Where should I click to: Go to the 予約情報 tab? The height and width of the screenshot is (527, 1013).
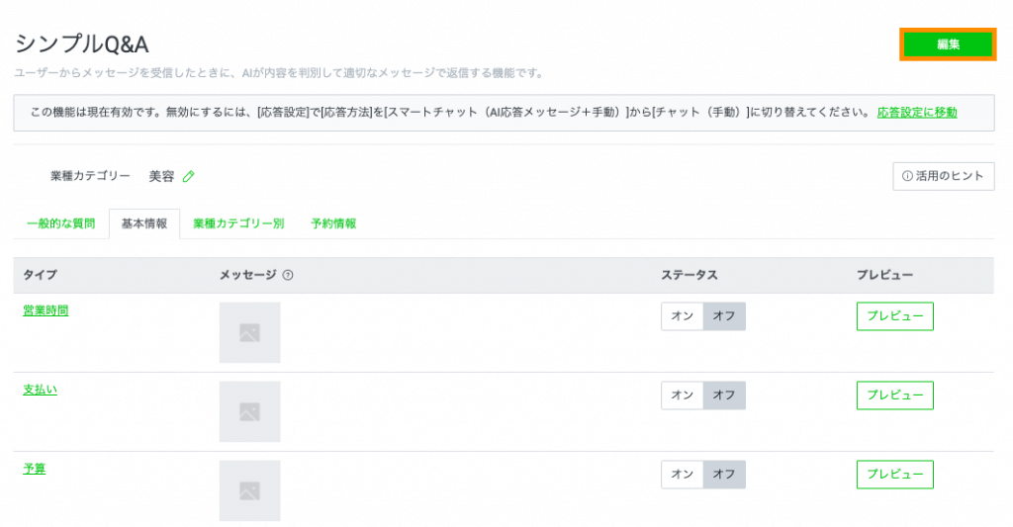point(333,223)
